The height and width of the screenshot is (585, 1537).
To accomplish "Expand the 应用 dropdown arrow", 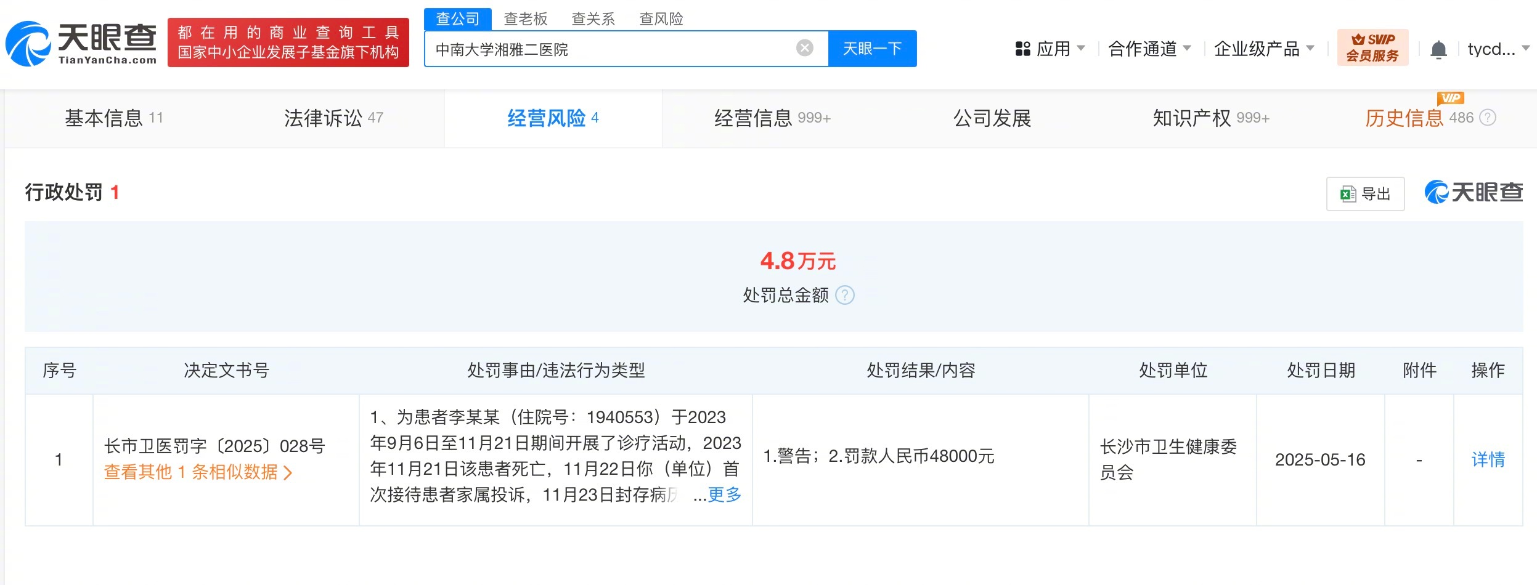I will click(x=1080, y=48).
